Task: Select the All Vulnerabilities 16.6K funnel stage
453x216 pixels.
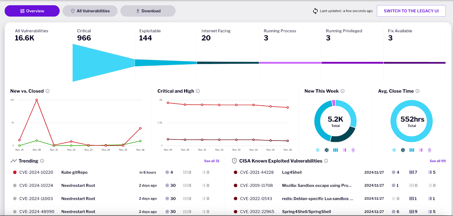Action: [x=41, y=55]
